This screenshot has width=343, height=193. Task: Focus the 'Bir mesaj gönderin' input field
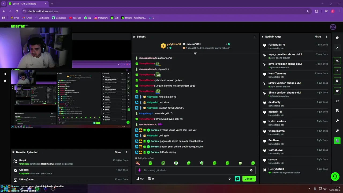(195, 170)
